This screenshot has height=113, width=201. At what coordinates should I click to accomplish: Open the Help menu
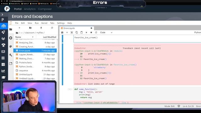[70, 23]
